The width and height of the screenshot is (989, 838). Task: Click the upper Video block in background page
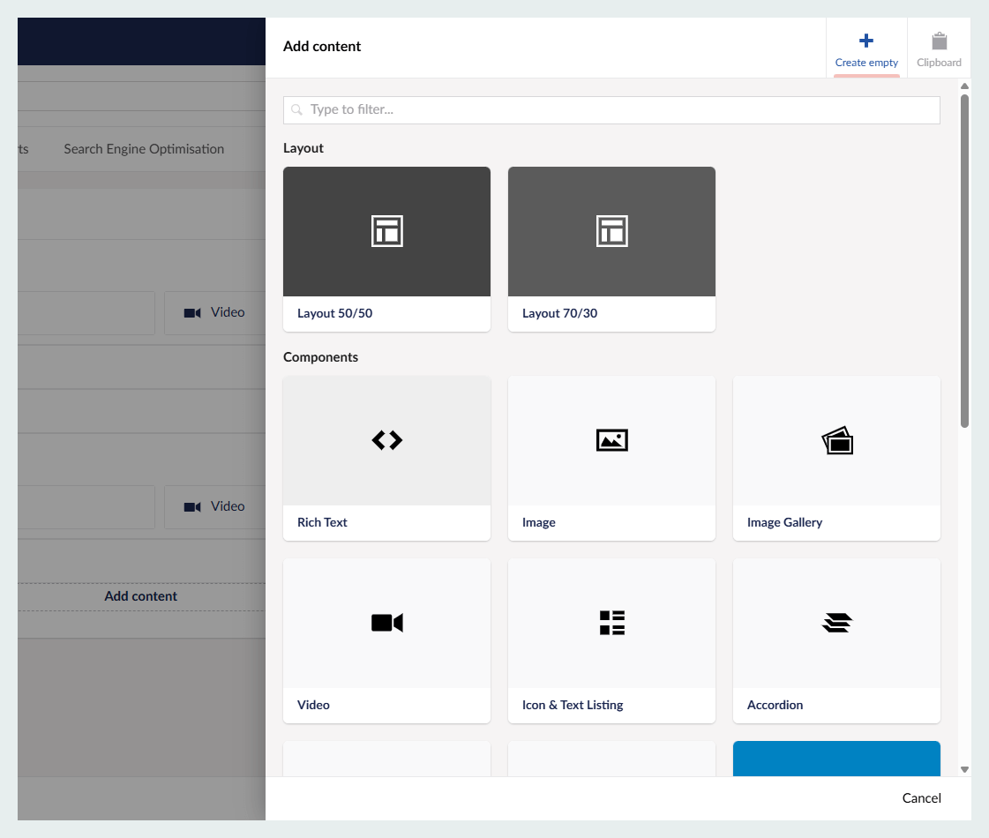pyautogui.click(x=214, y=313)
